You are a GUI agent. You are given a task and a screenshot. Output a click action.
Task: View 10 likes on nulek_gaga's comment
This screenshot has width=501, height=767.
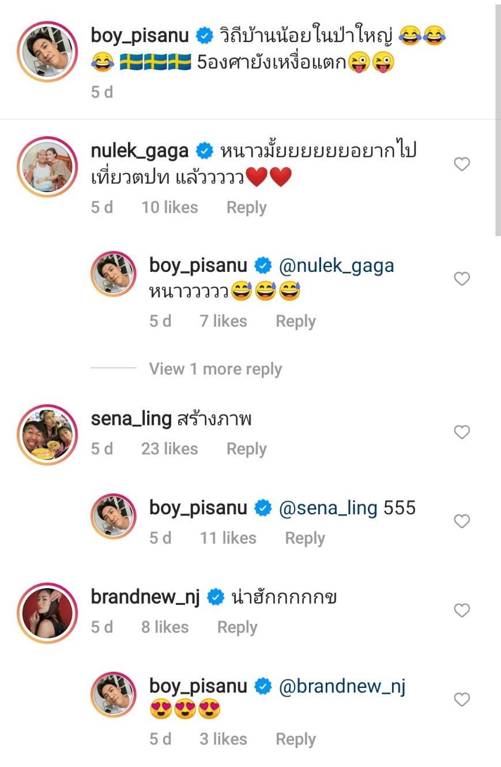[x=169, y=207]
